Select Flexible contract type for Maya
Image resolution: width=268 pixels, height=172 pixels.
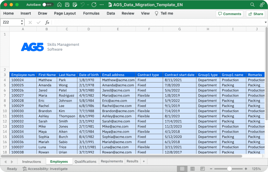[x=149, y=132]
